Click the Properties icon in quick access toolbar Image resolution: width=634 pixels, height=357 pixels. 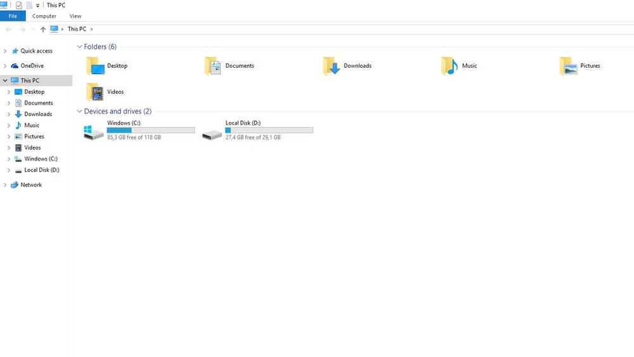coord(19,5)
